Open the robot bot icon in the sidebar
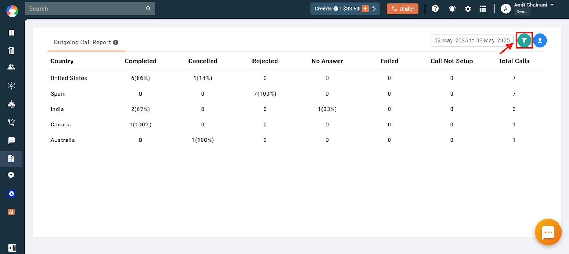 (11, 104)
